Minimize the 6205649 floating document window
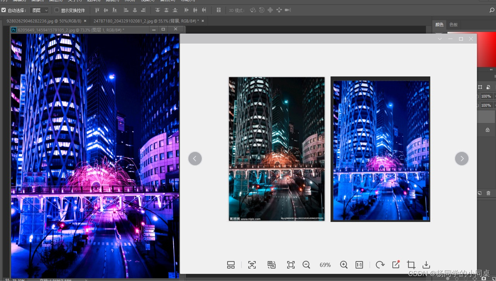Screen dimensions: 496x281 click(x=154, y=29)
